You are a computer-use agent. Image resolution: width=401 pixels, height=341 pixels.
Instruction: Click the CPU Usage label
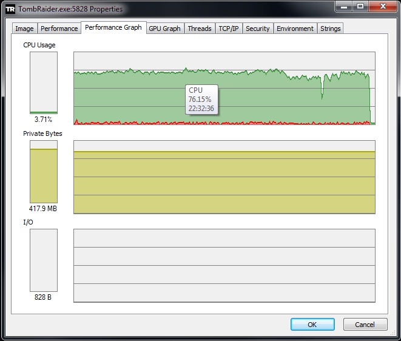tap(39, 45)
